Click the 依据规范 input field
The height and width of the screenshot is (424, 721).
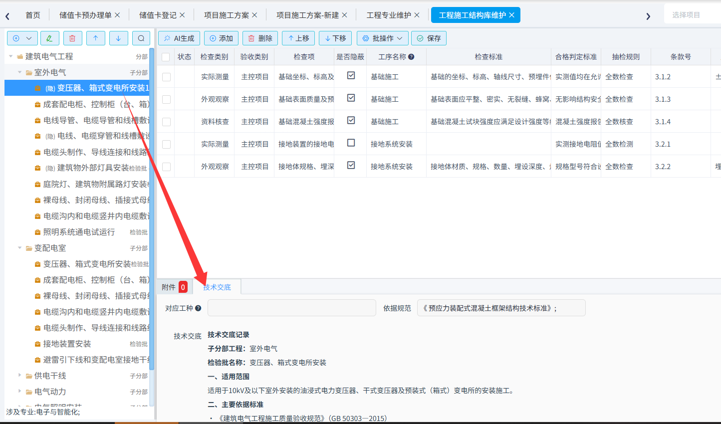(x=502, y=308)
